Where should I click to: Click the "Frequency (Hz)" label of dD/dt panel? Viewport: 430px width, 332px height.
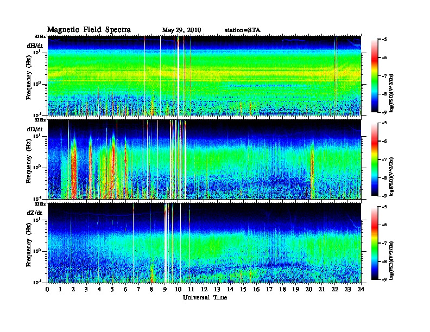click(29, 161)
